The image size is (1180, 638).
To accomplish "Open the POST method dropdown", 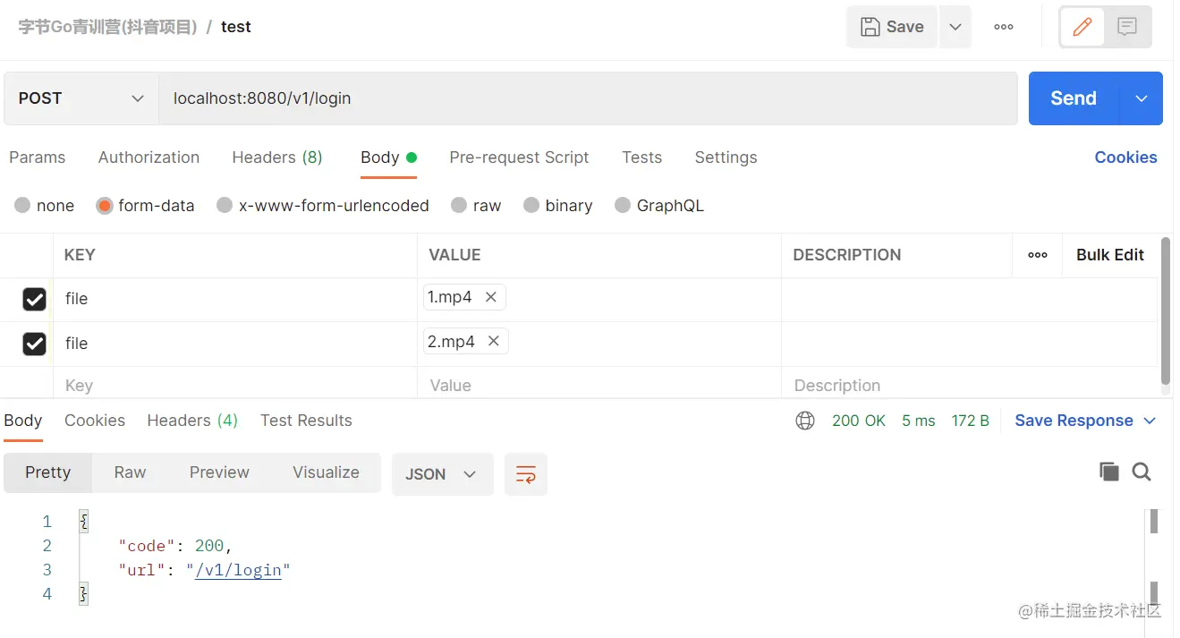I will [81, 98].
